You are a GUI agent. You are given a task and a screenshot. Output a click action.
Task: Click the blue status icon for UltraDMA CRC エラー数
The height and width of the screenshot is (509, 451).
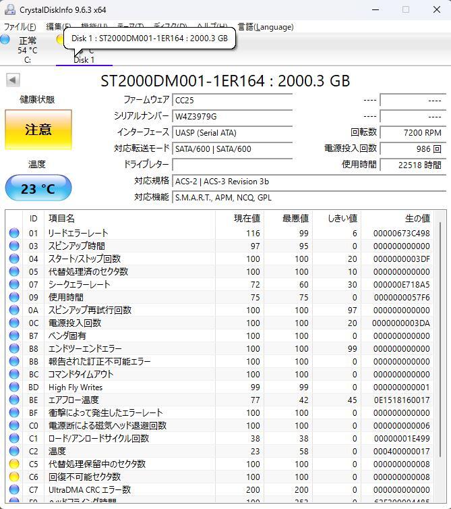pos(14,489)
